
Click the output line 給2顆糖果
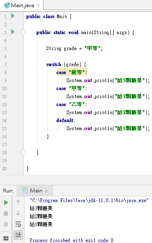[x=41, y=216]
